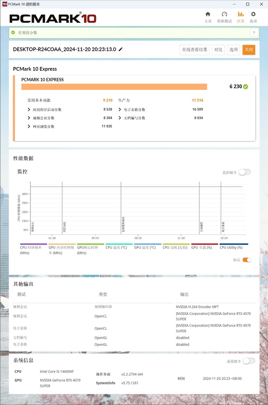Click the interface version v2.2.2704 s64
This screenshot has height=405, width=268.
(132, 374)
